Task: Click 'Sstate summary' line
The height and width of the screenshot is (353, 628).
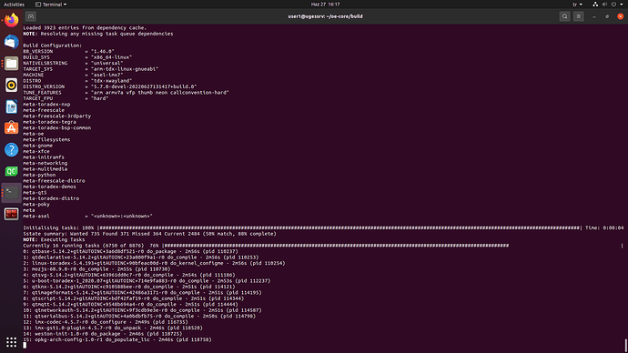Action: [x=150, y=234]
